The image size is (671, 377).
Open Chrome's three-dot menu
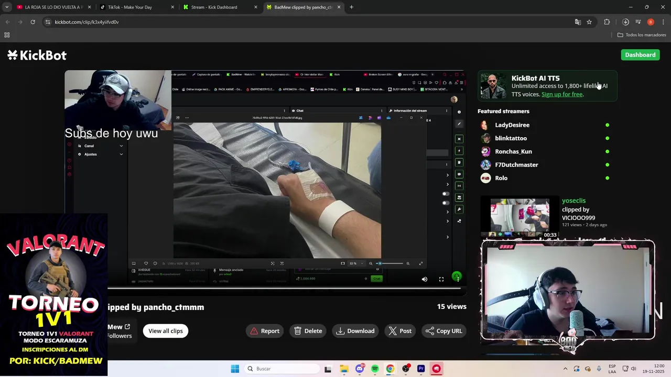point(663,22)
